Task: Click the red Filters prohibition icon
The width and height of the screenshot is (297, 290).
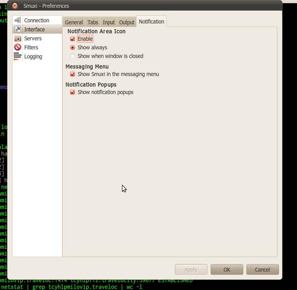Action: tap(18, 47)
